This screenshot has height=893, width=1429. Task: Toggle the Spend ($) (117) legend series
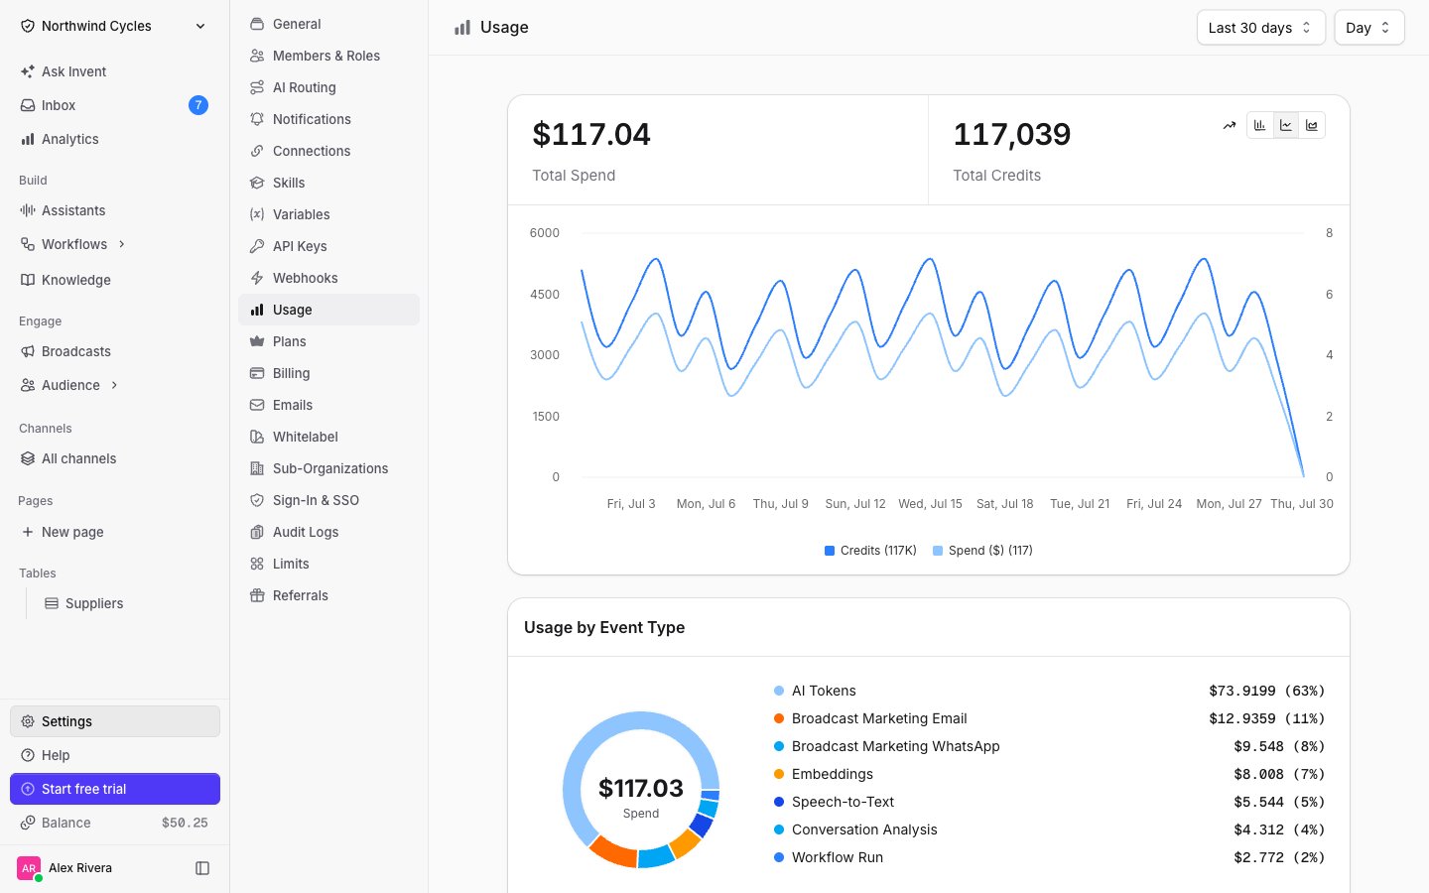[x=982, y=551]
